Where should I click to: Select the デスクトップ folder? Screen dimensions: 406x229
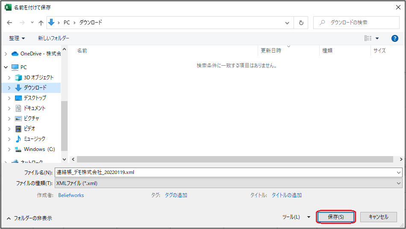(35, 98)
